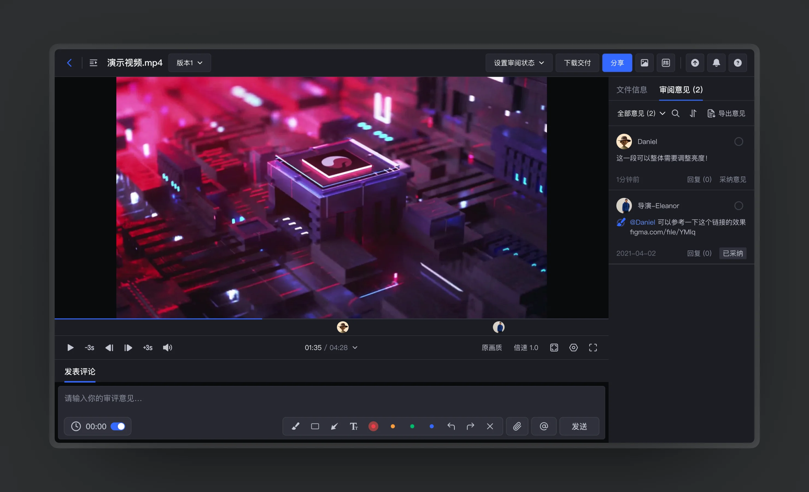Select the 审阅意见 (2) tab
Screen dimensions: 809x492
point(681,90)
